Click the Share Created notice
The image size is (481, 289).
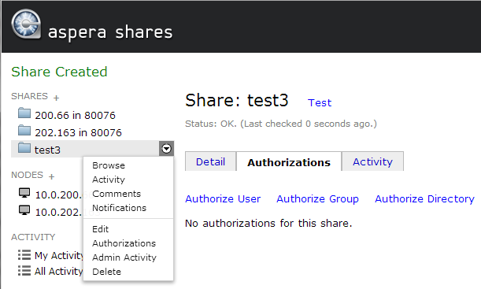coord(59,72)
